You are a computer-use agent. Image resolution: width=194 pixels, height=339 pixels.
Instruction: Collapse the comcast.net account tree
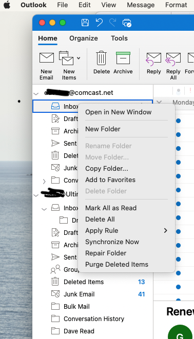36,94
